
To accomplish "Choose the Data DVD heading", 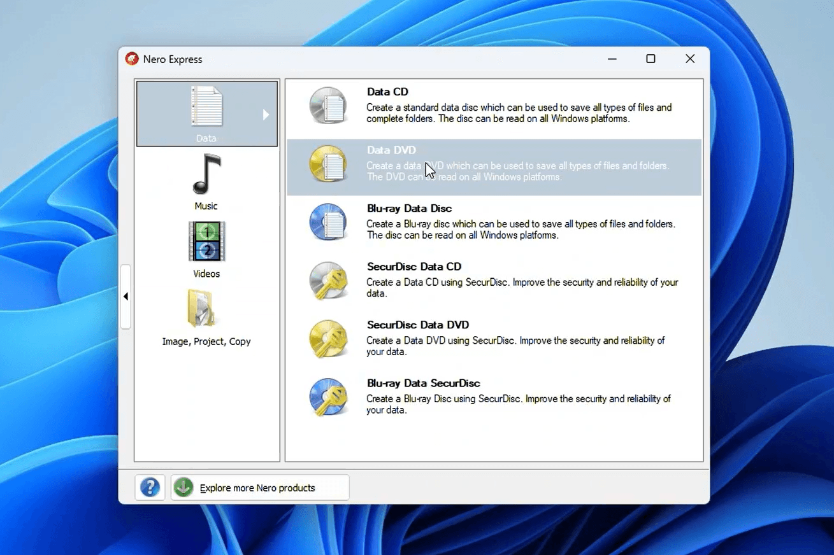I will pos(391,150).
